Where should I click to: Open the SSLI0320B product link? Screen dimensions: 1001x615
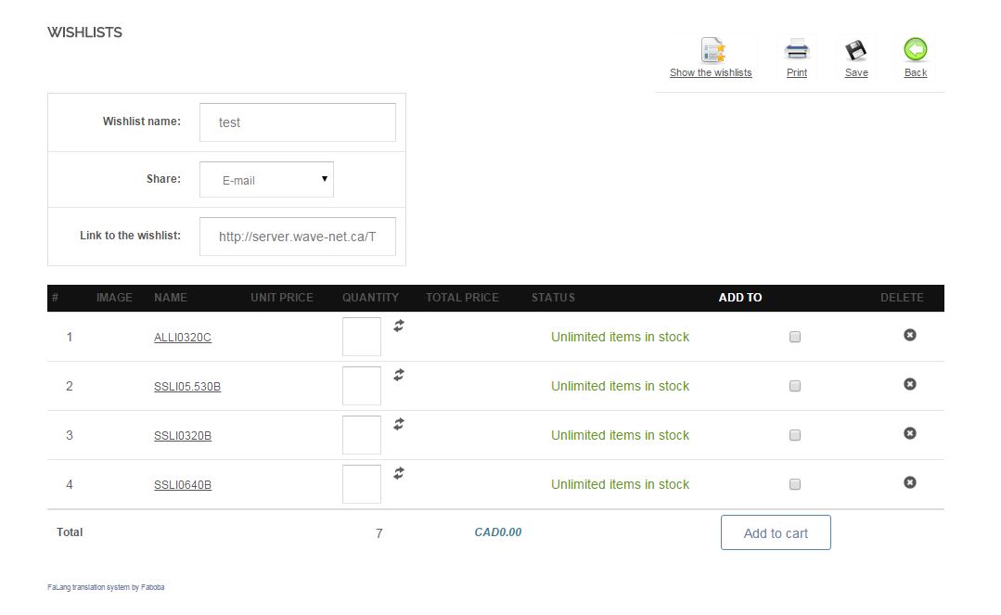click(x=183, y=436)
